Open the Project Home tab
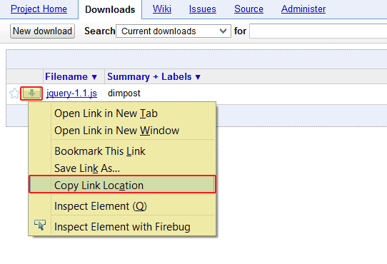 39,9
